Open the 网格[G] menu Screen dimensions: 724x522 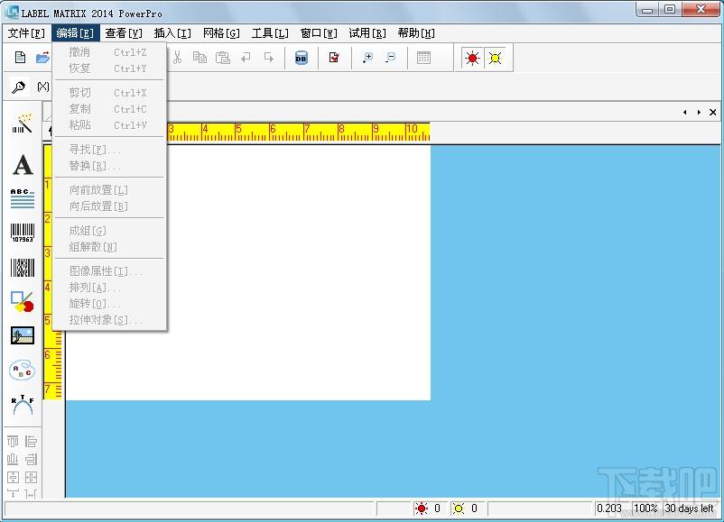point(222,33)
